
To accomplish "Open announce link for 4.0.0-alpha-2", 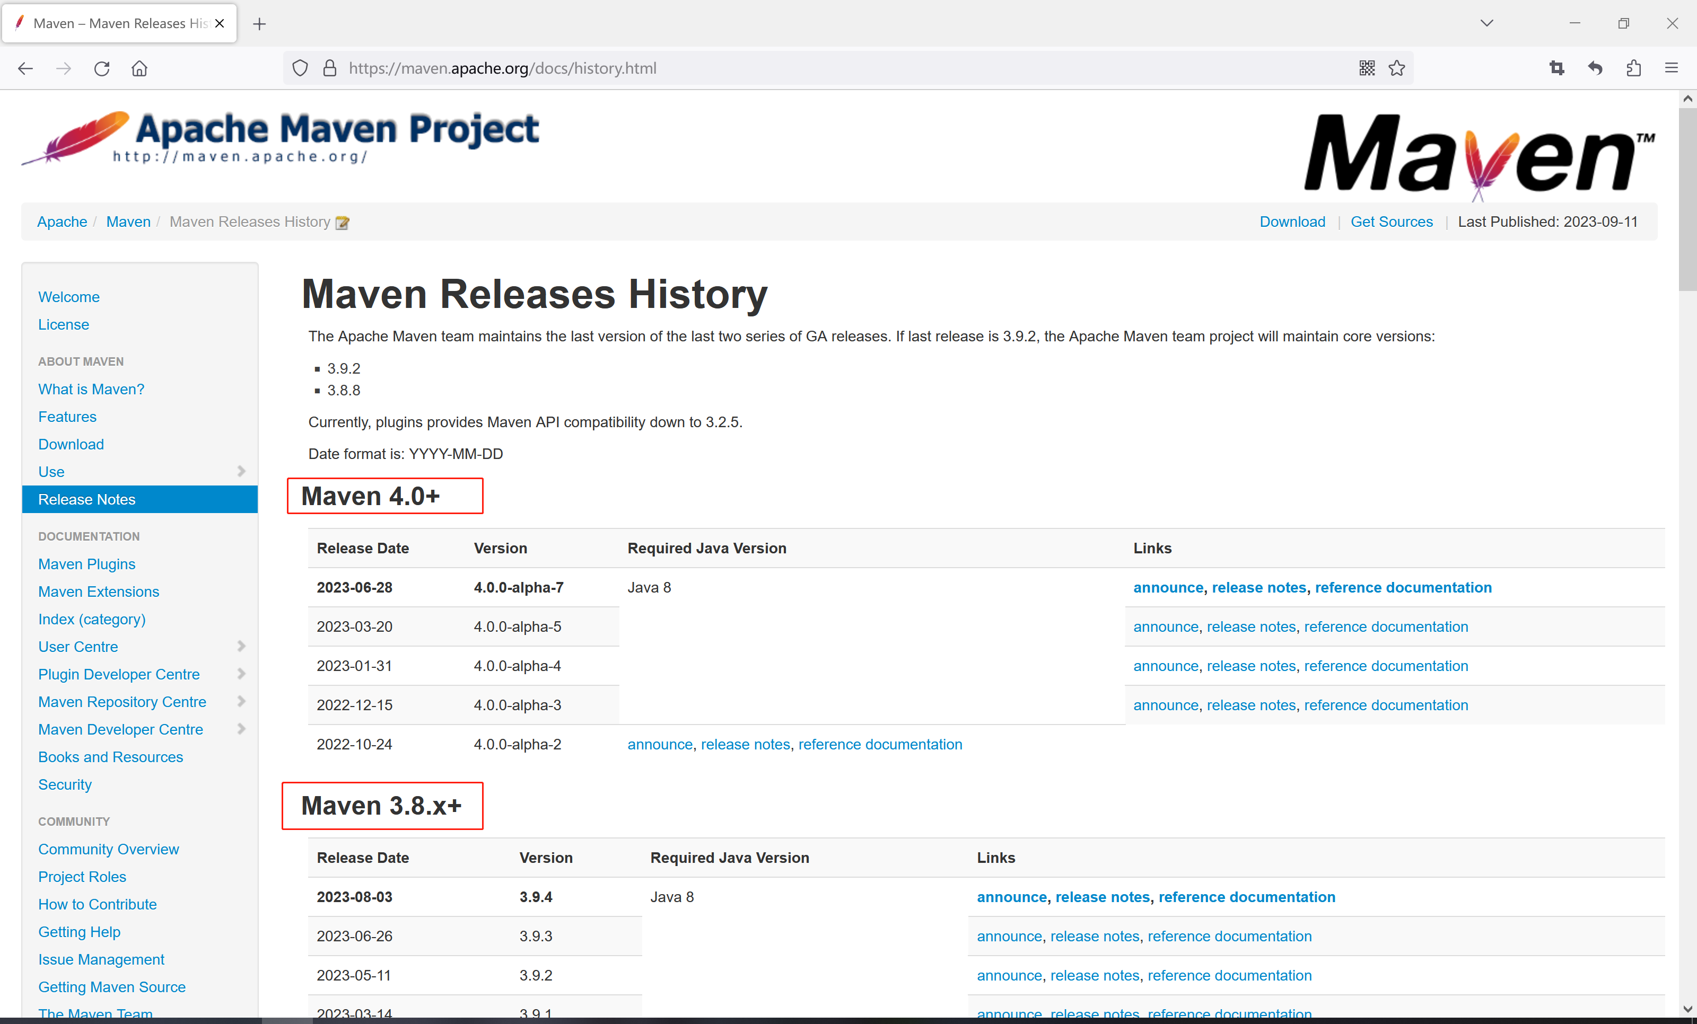I will pyautogui.click(x=660, y=744).
